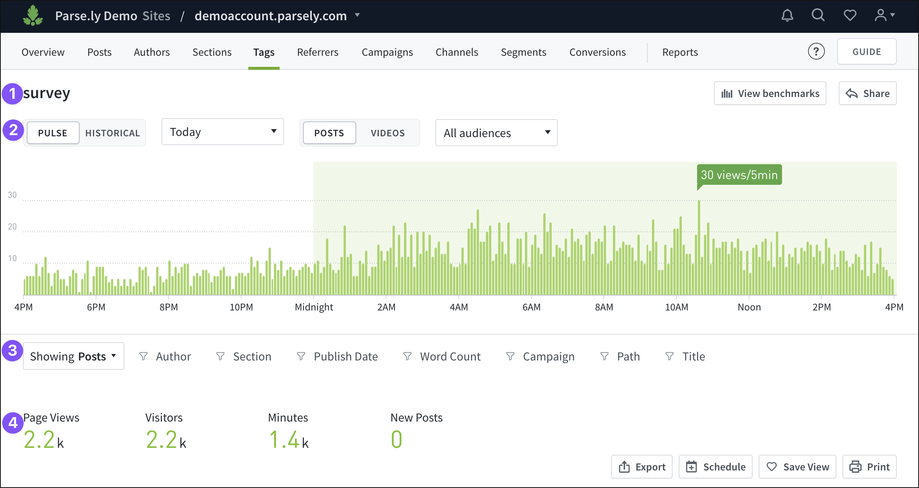
Task: Open the search magnifier icon
Action: tap(818, 15)
